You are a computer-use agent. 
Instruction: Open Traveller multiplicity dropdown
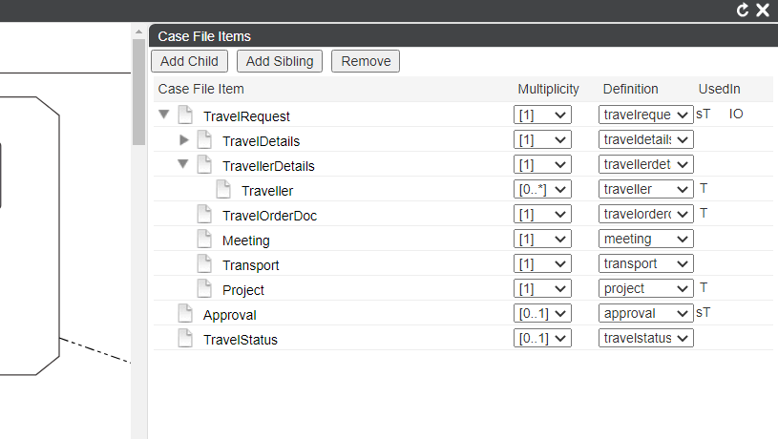[542, 189]
